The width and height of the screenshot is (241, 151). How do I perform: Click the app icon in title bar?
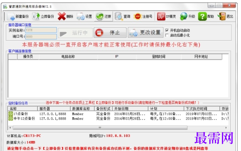[x=5, y=7]
